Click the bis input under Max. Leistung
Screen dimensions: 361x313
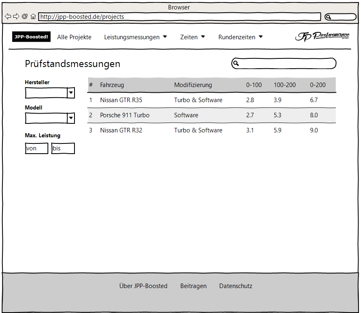pyautogui.click(x=63, y=148)
